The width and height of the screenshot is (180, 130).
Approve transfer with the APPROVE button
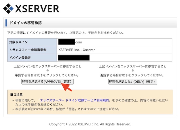tap(48, 82)
